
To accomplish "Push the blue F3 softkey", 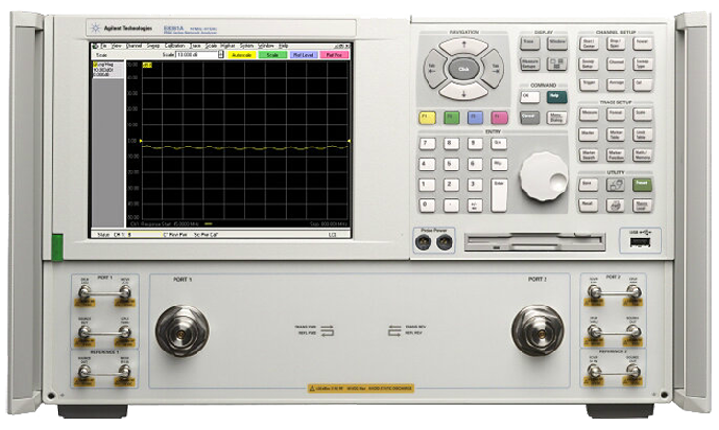I will pos(475,118).
